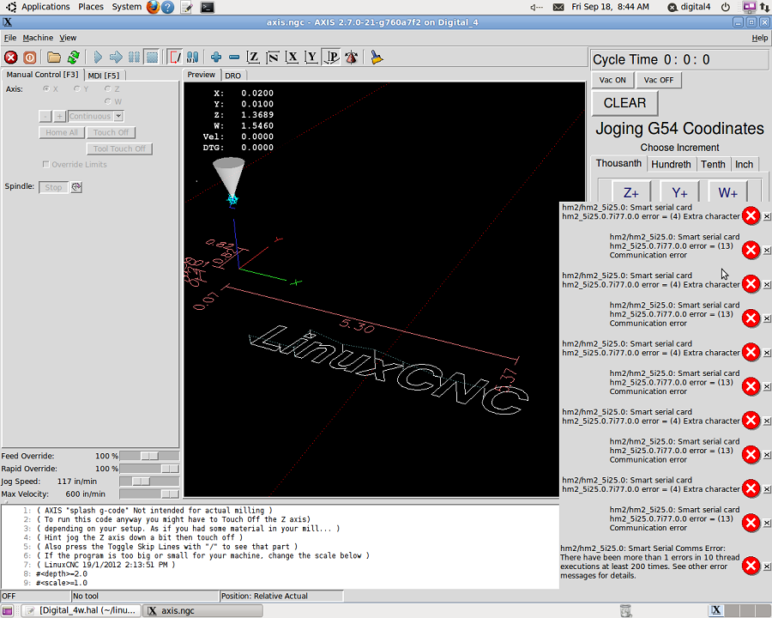Screen dimensions: 772x618
Task: Click the zoom in plus icon
Action: (216, 58)
